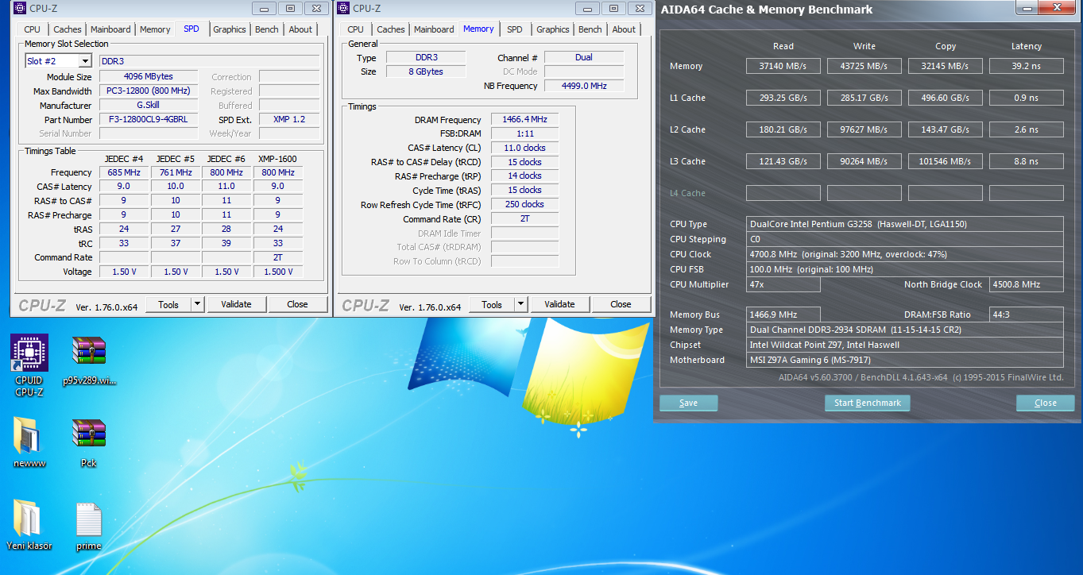Image resolution: width=1083 pixels, height=575 pixels.
Task: Click Part Number F3-12800CL9-4GBRL field
Action: (x=149, y=120)
